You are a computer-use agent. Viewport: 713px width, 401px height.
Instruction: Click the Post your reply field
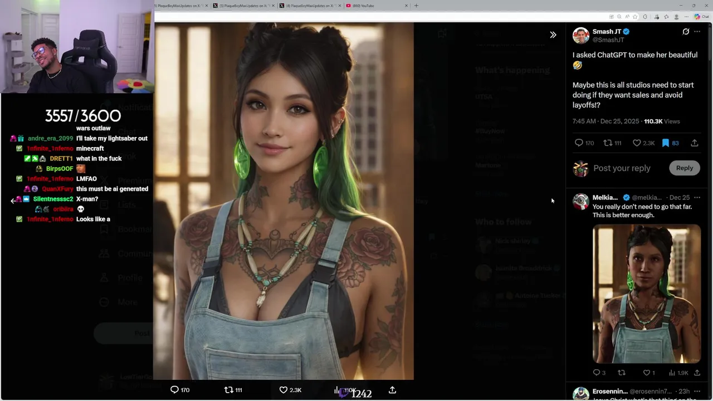(x=622, y=168)
